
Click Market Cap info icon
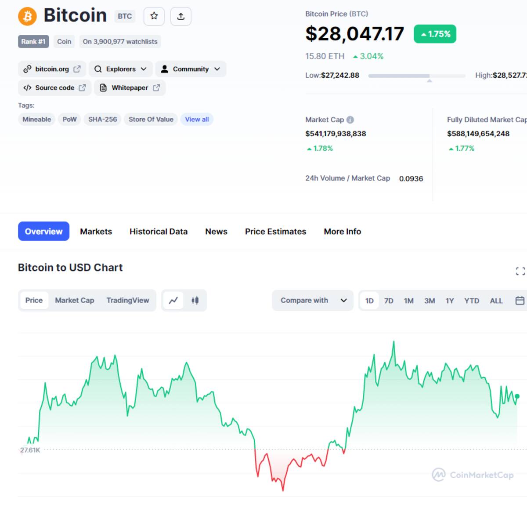pyautogui.click(x=350, y=120)
